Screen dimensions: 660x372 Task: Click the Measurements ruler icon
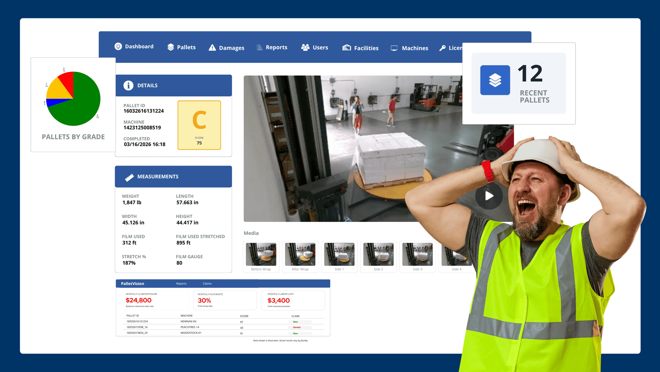(129, 177)
